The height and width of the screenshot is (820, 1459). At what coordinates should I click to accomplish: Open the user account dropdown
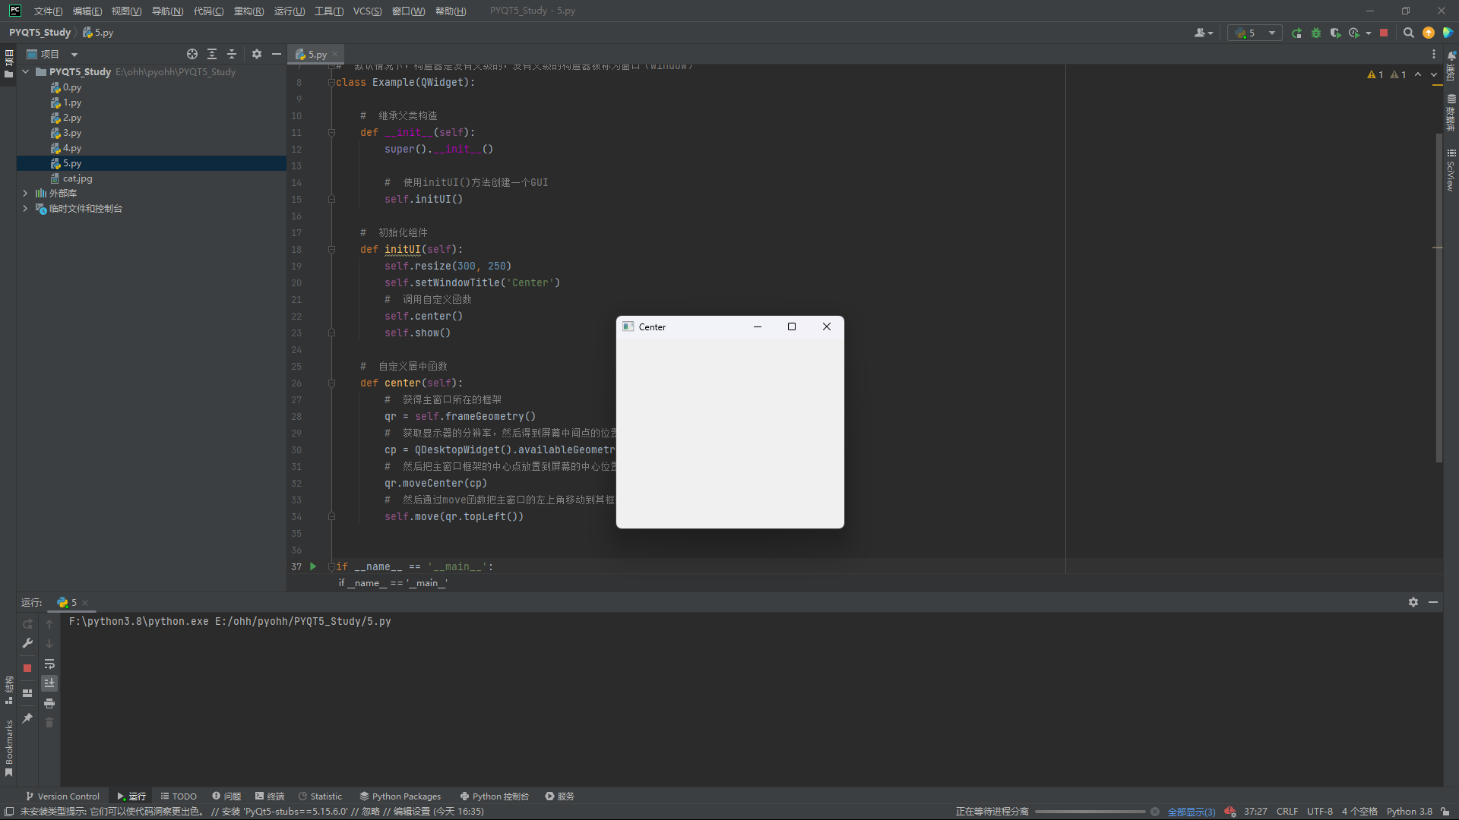(x=1204, y=33)
